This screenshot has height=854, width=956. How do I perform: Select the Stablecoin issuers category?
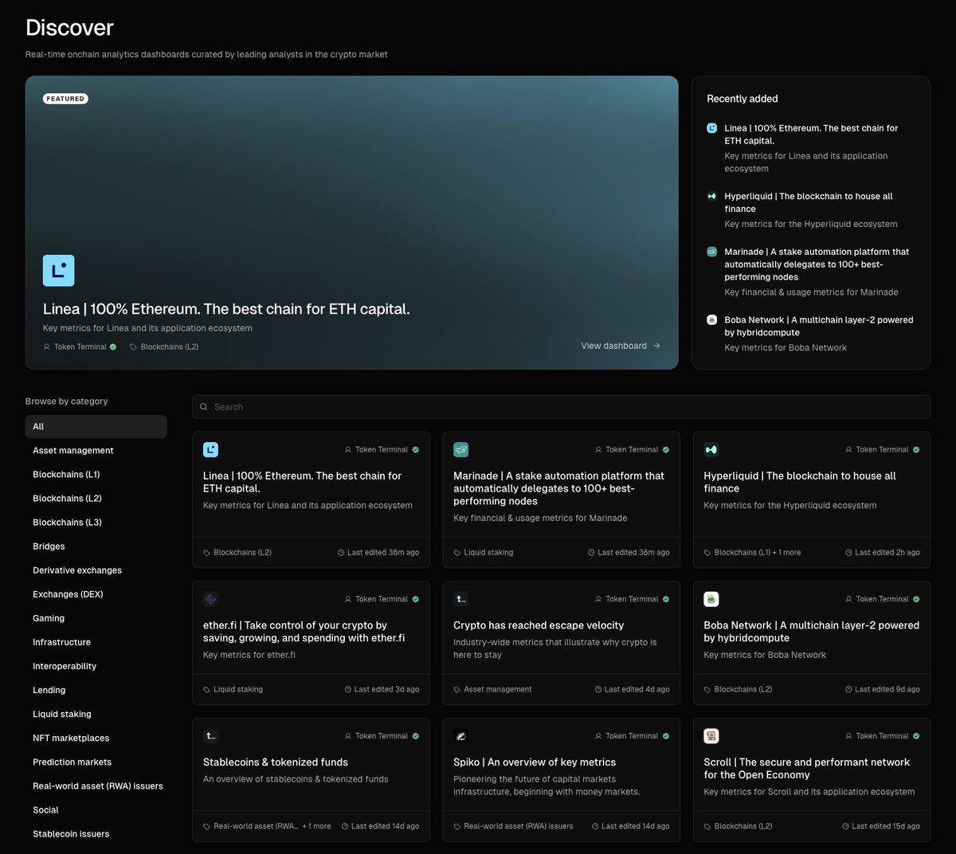(96, 834)
